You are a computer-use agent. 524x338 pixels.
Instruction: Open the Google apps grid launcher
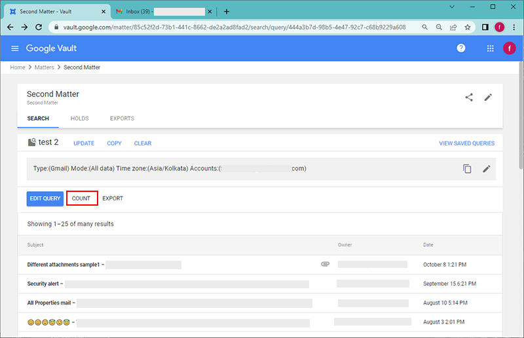pyautogui.click(x=490, y=48)
